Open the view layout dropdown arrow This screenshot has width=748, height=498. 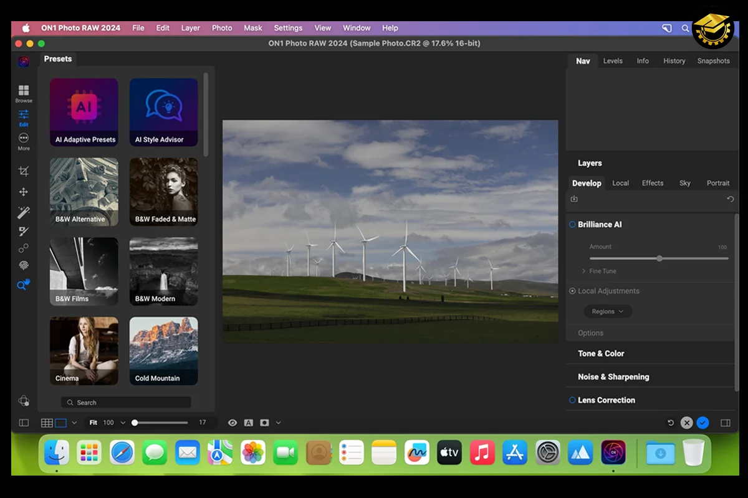74,423
